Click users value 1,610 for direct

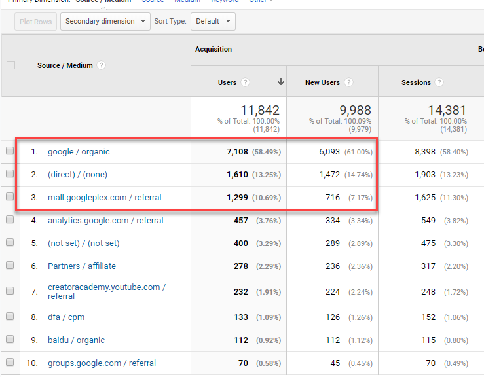(237, 175)
